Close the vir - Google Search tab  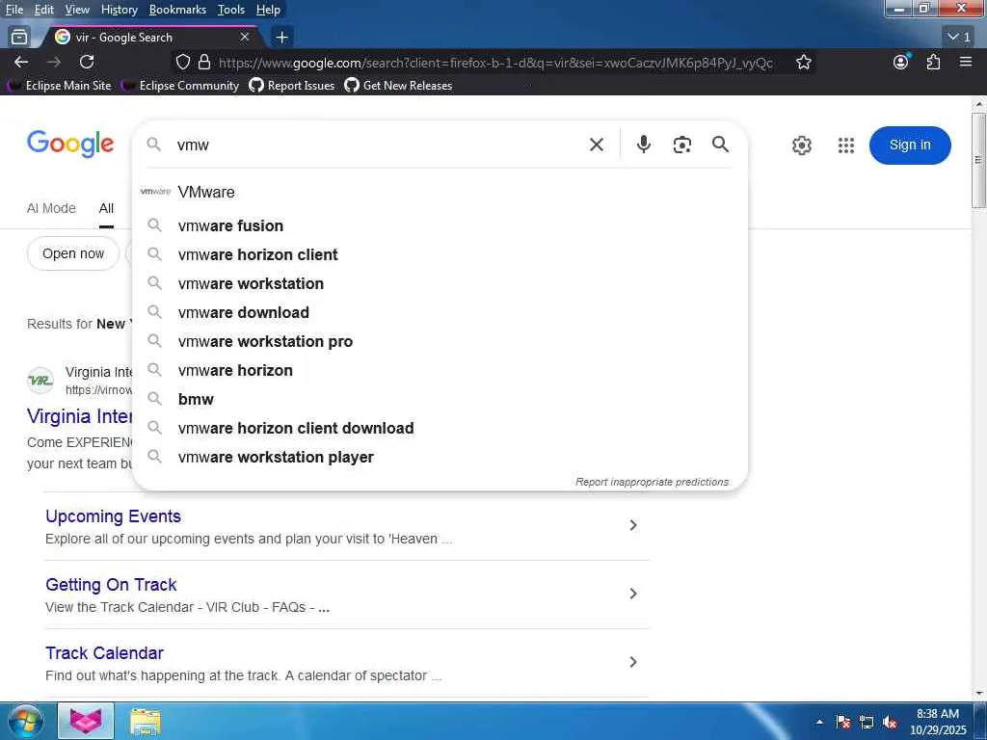pos(245,38)
